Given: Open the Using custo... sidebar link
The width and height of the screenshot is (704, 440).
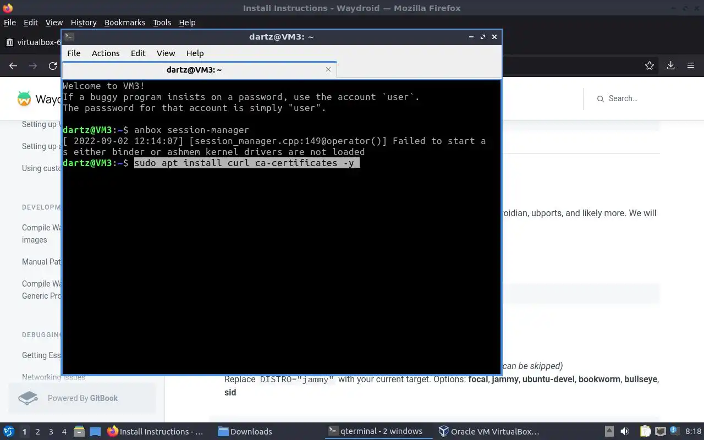Looking at the screenshot, I should coord(41,168).
